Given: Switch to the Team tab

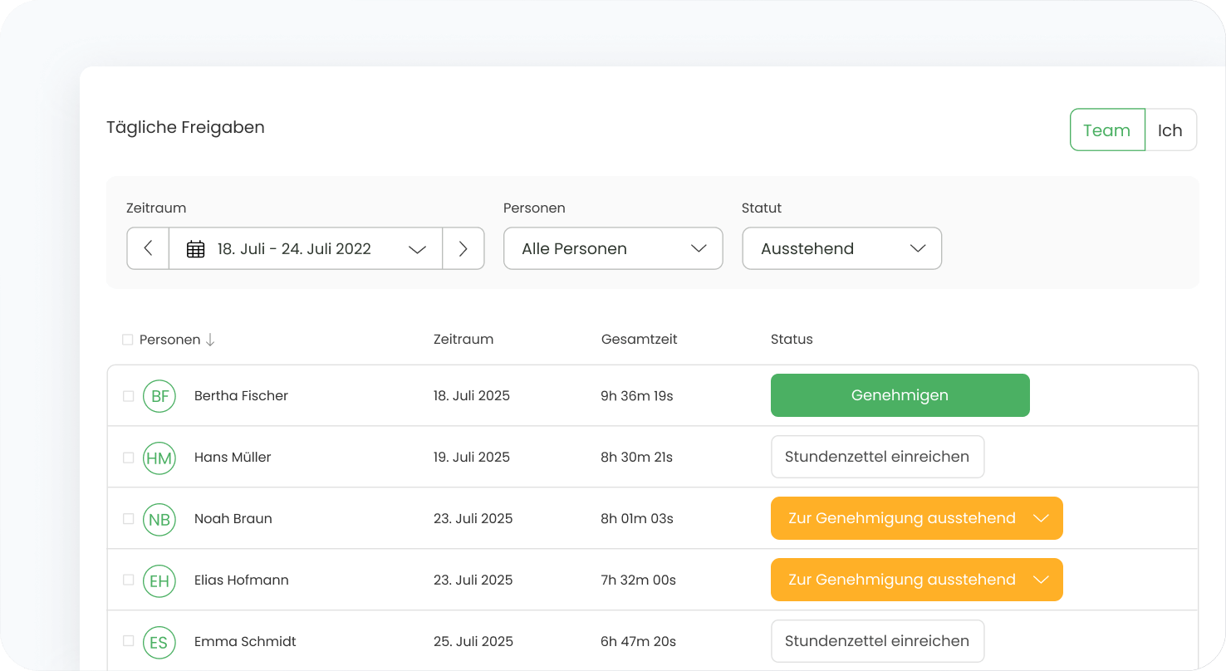Looking at the screenshot, I should click(1106, 130).
